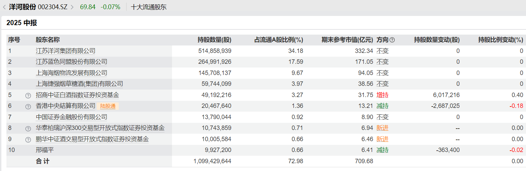Click 持股数量(股) column header
526x171 pixels.
[214, 40]
